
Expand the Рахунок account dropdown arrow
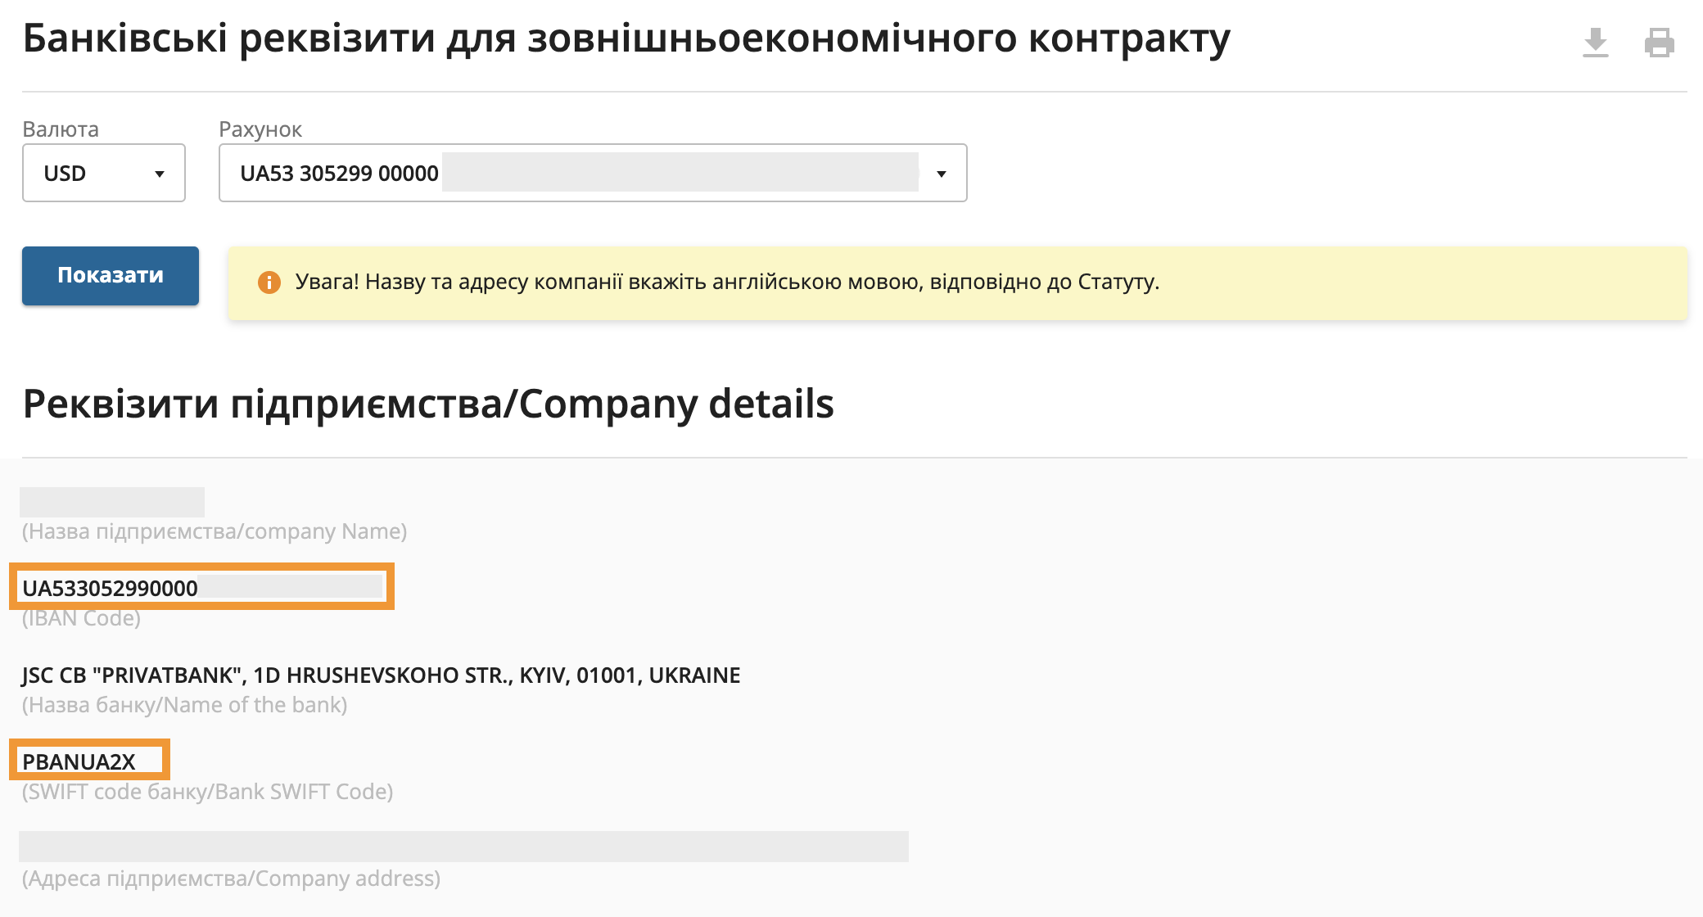point(942,174)
